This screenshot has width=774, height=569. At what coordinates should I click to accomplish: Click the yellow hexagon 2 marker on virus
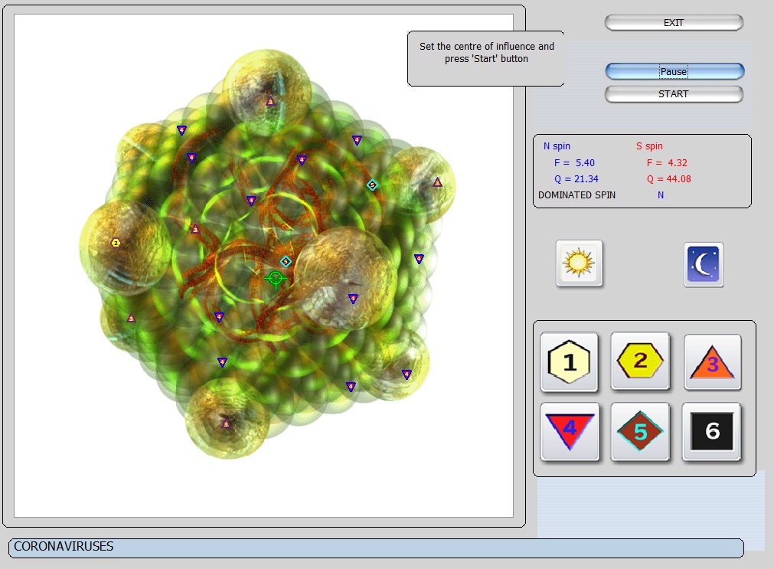click(116, 243)
